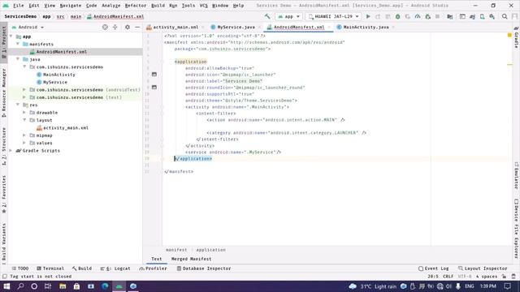The height and width of the screenshot is (292, 520).
Task: Click the read-only lock icon in status bar
Action: (504, 277)
